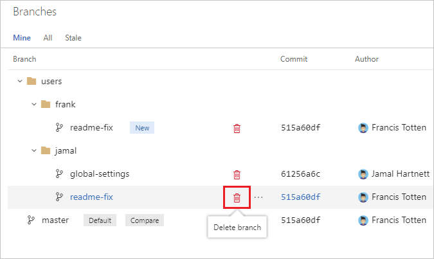Click the branch icon beside global-settings

click(59, 174)
